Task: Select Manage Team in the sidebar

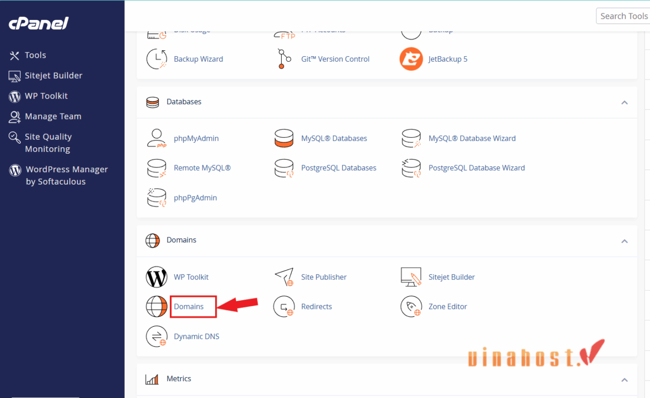Action: pyautogui.click(x=52, y=116)
